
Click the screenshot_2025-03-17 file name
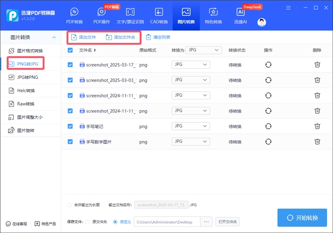pyautogui.click(x=111, y=65)
